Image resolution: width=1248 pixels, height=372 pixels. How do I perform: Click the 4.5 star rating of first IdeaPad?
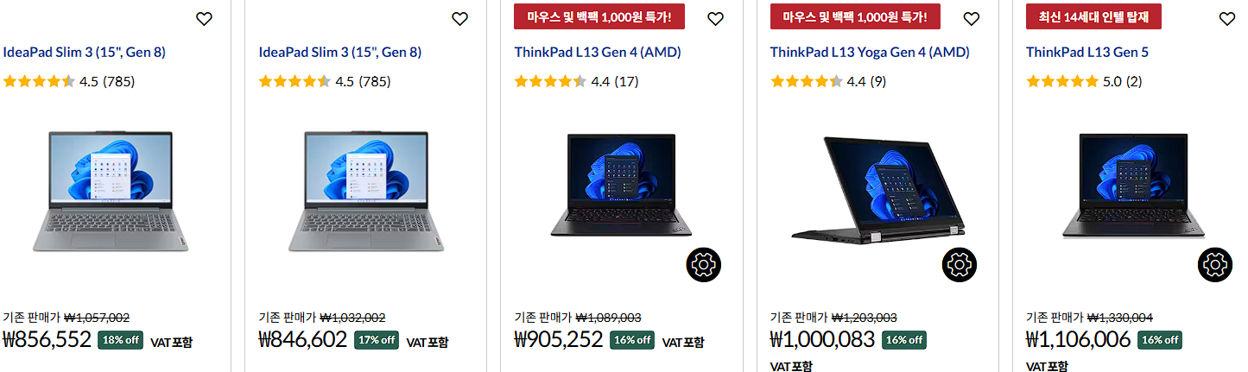point(69,82)
